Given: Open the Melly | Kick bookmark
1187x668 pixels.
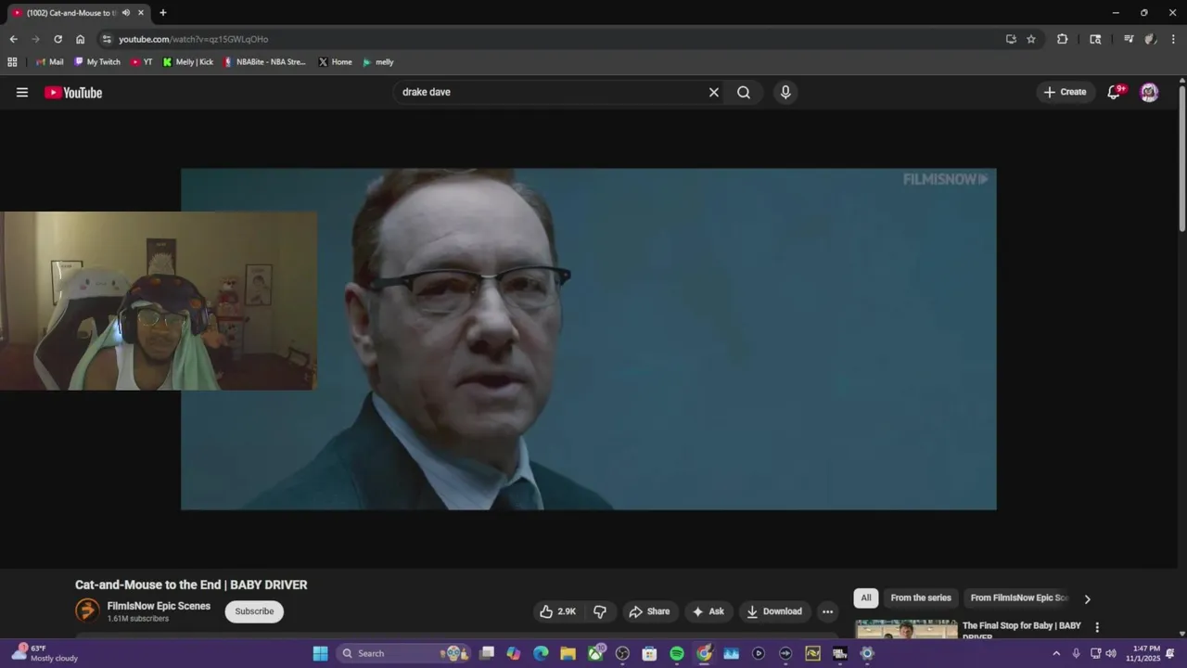Looking at the screenshot, I should [x=187, y=62].
